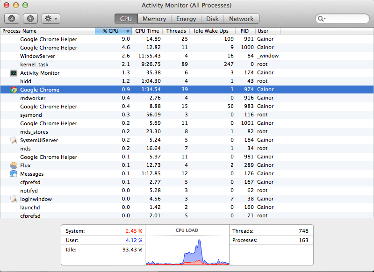374x272 pixels.
Task: Click the CPU LOAD graph
Action: click(x=187, y=250)
